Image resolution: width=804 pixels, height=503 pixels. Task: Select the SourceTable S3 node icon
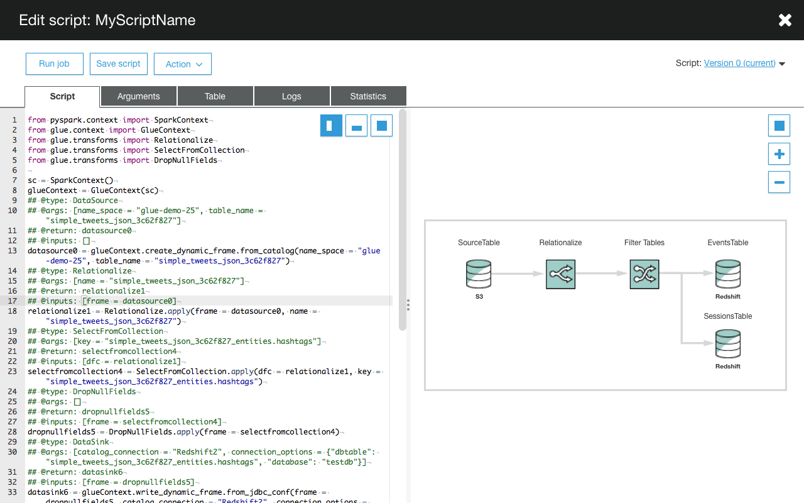pyautogui.click(x=479, y=274)
